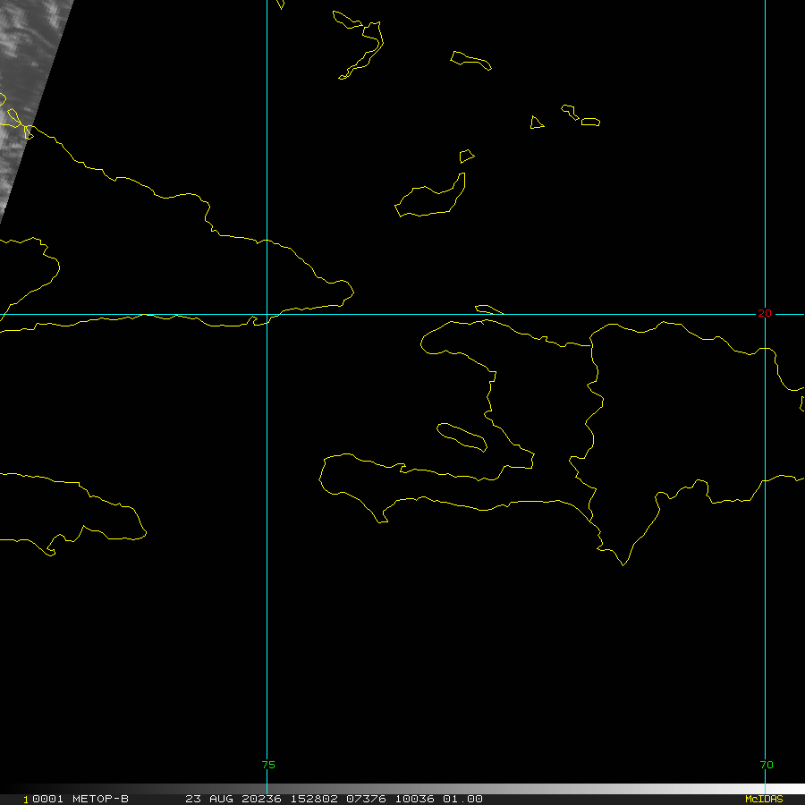Click the grayscale gradient bar at bottom
805x805 pixels.
pyautogui.click(x=537, y=789)
